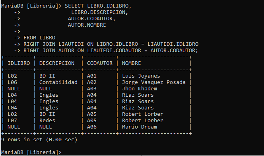The image size is (264, 156).
Task: Click the CODAUTOR column header
Action: [x=100, y=63]
